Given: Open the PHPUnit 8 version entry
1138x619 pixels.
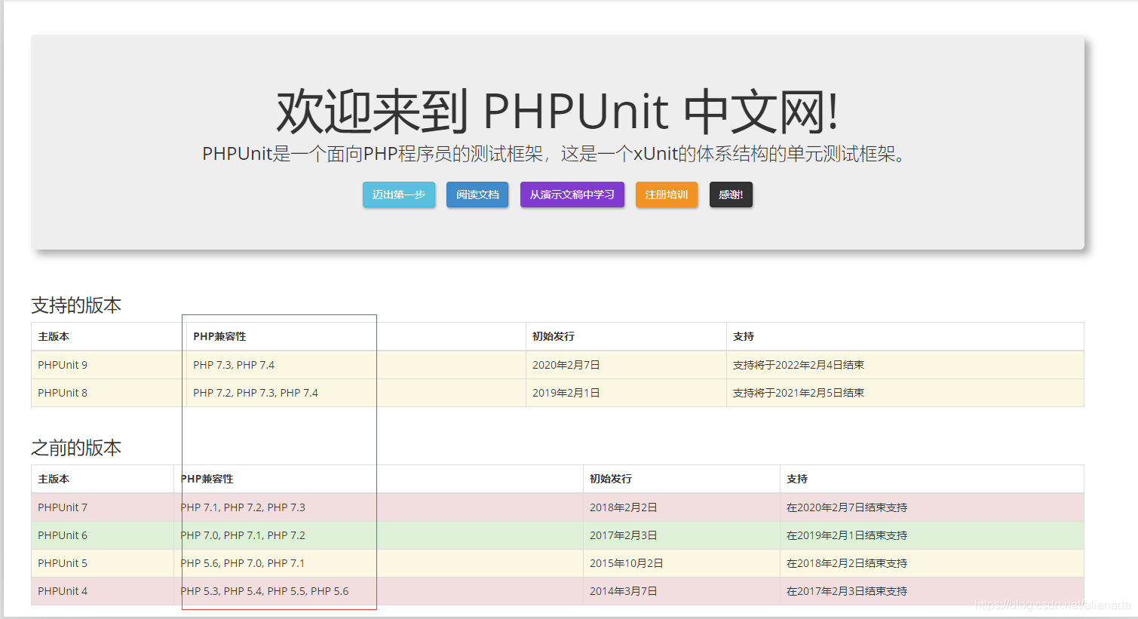Looking at the screenshot, I should tap(62, 392).
